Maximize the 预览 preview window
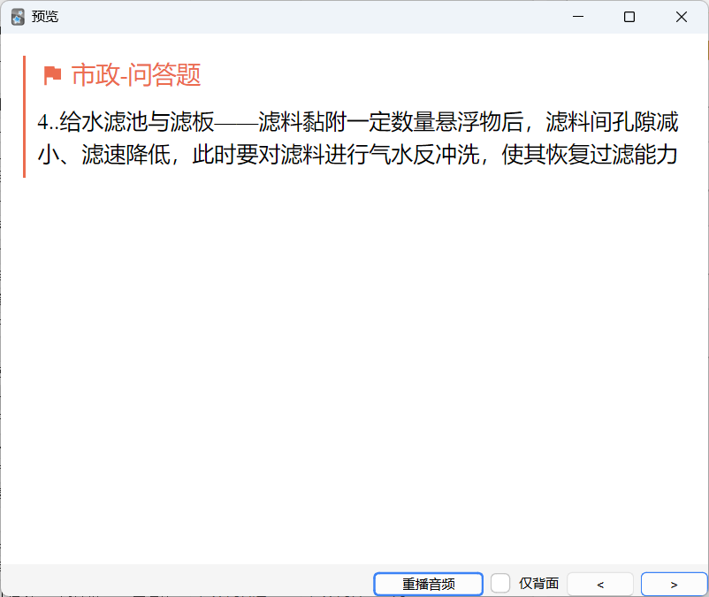The height and width of the screenshot is (597, 709). (x=629, y=17)
